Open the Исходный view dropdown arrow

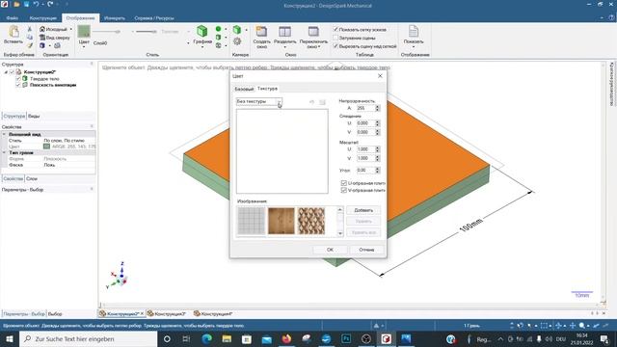(x=70, y=30)
